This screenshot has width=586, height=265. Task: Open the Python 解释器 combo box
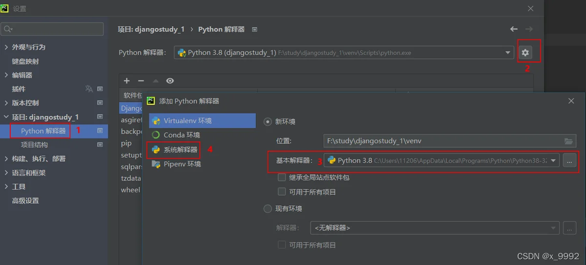click(x=343, y=53)
